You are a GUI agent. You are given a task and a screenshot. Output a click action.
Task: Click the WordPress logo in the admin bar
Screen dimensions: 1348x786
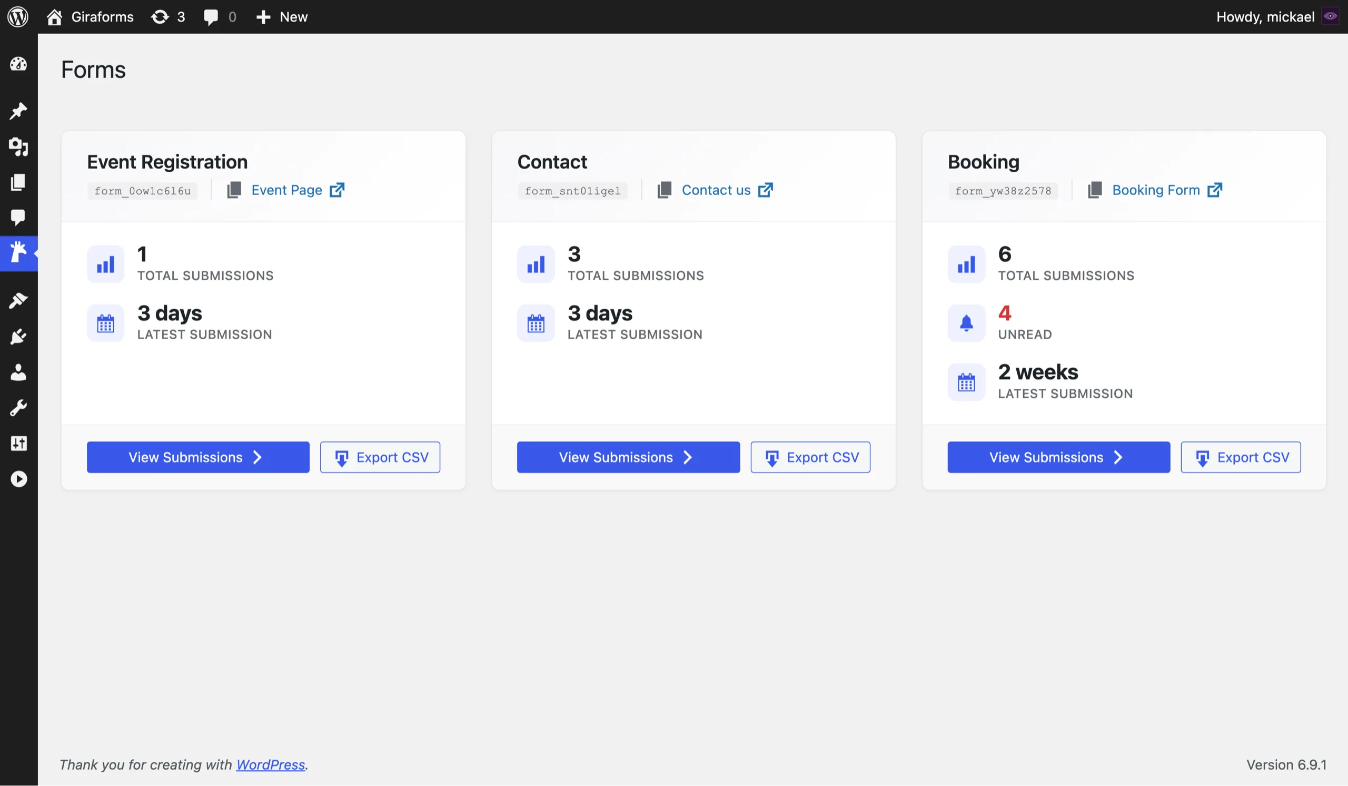click(18, 16)
